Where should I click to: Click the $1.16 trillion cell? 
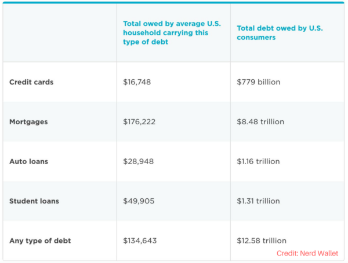260,161
